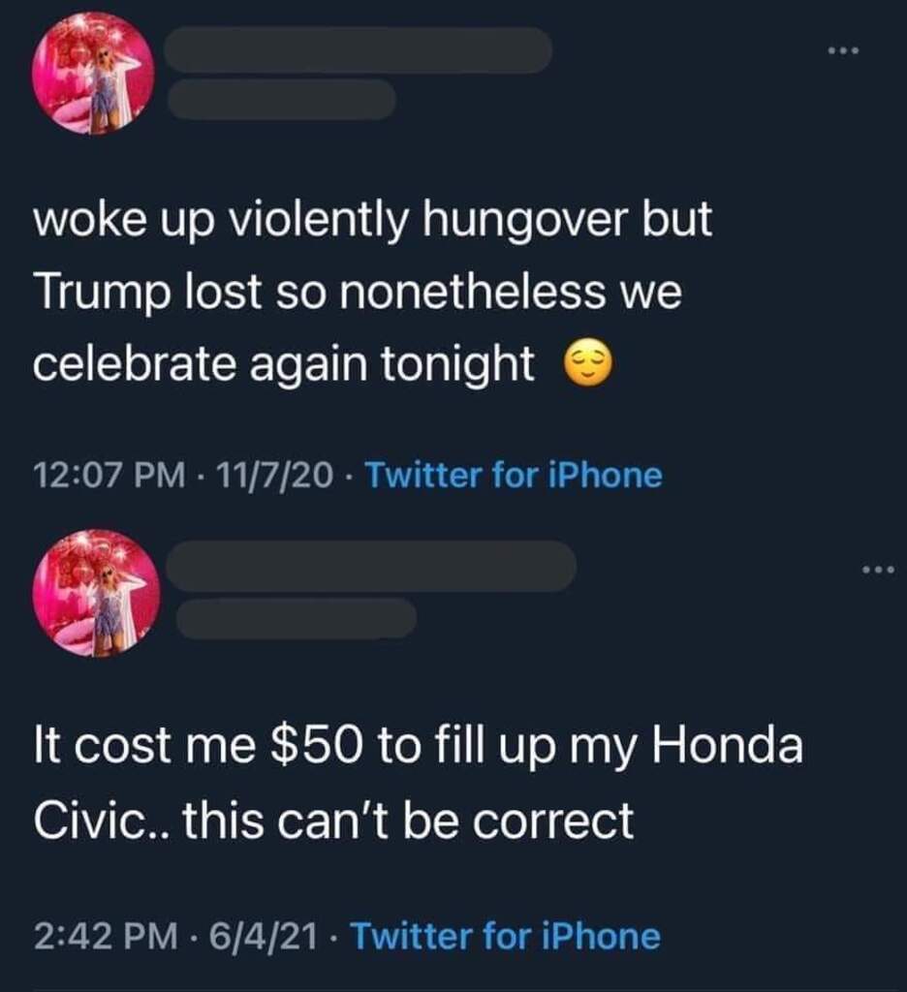Click the redacted handle under first tweet's name
This screenshot has height=992, width=907.
(282, 100)
